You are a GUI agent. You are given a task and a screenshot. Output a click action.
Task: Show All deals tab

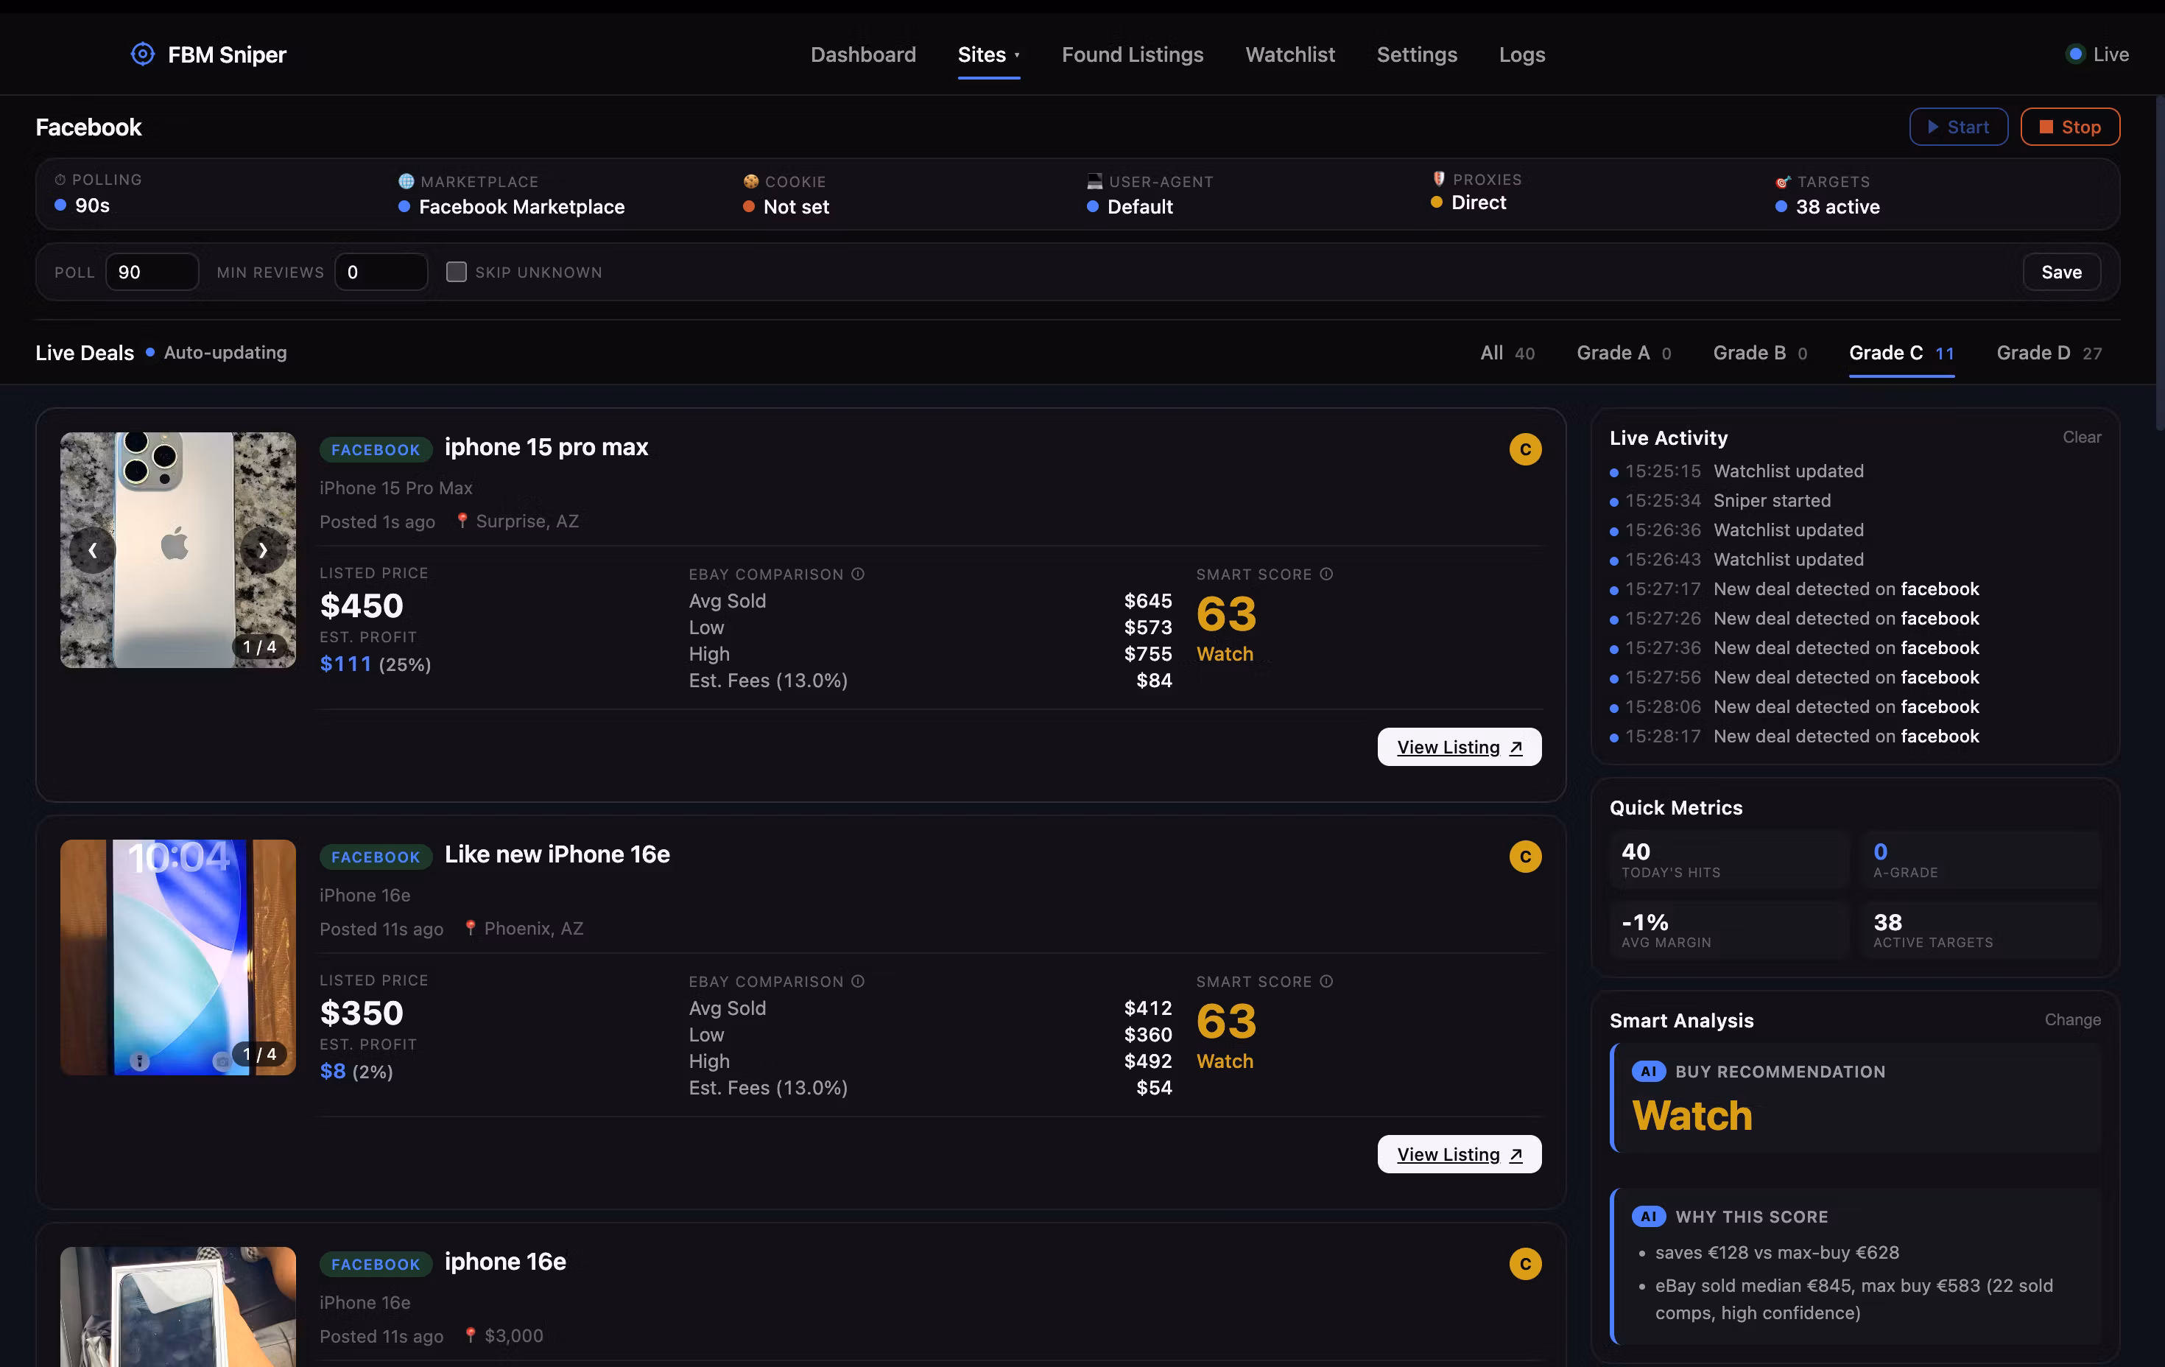point(1507,353)
